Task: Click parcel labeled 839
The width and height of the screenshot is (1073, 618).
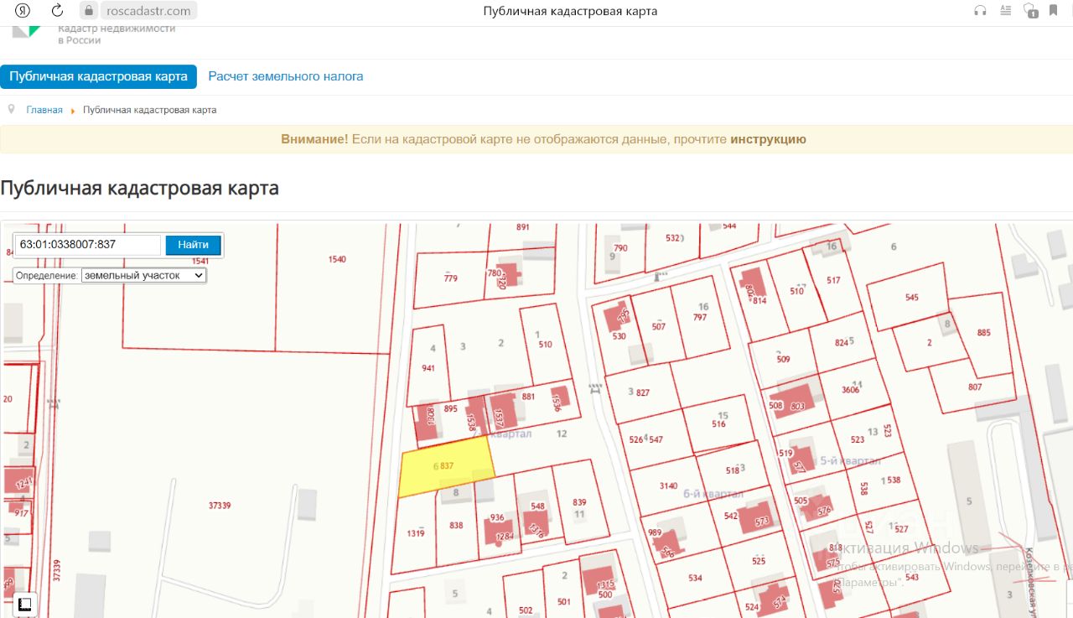Action: [x=579, y=501]
